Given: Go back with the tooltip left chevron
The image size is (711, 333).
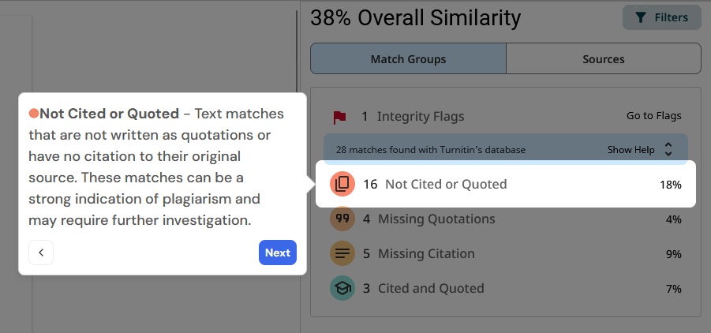Looking at the screenshot, I should 41,253.
